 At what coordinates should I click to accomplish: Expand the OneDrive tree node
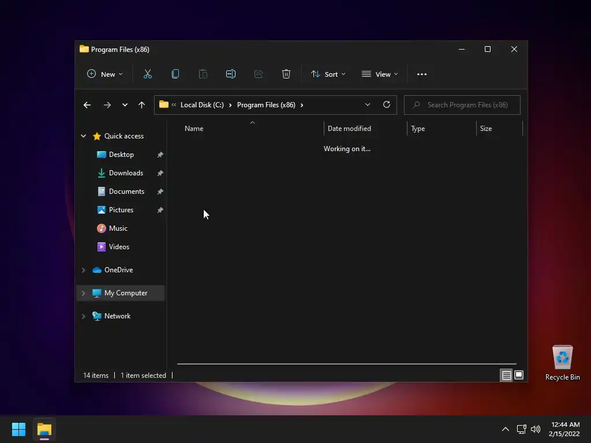[x=83, y=270]
